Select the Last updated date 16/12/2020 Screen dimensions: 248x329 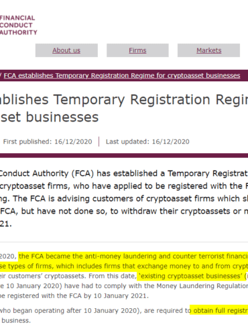pos(171,142)
